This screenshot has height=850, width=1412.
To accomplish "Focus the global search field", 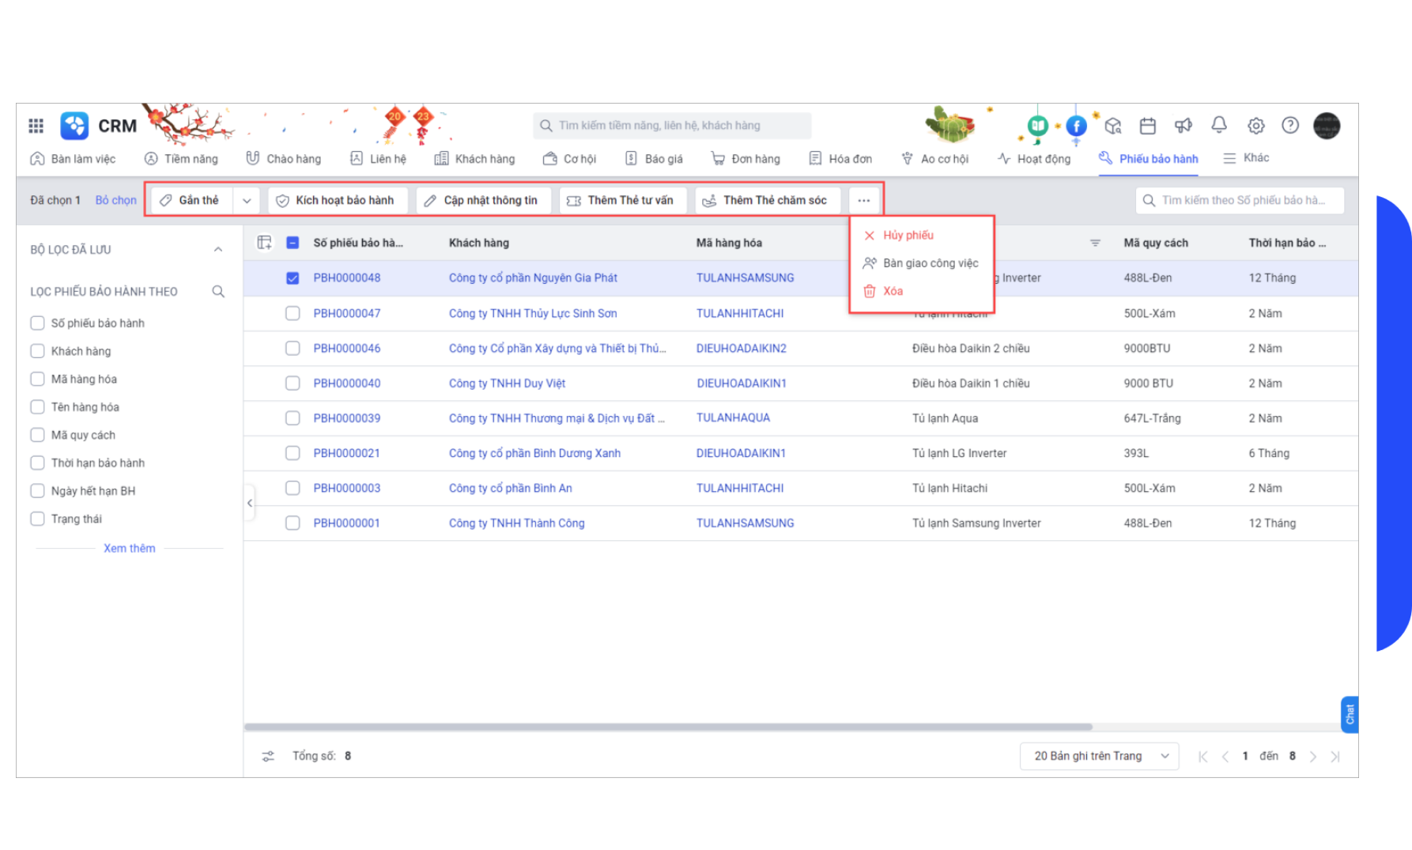I will tap(672, 126).
